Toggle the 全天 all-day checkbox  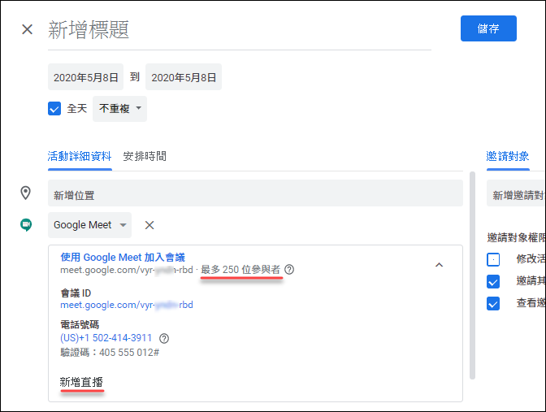coord(54,109)
